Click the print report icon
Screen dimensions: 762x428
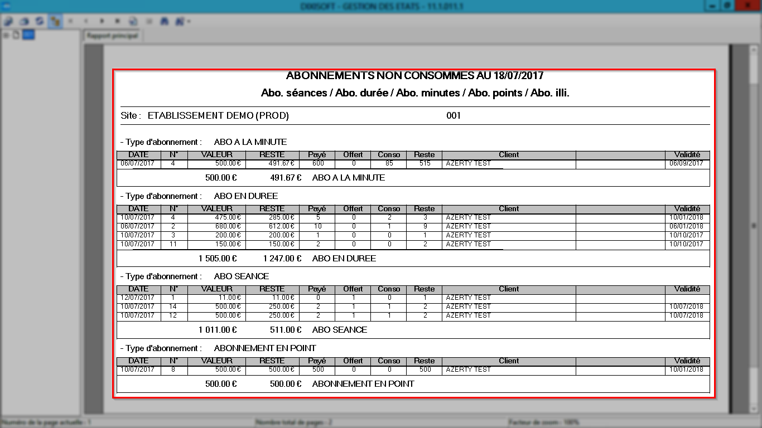[x=24, y=21]
